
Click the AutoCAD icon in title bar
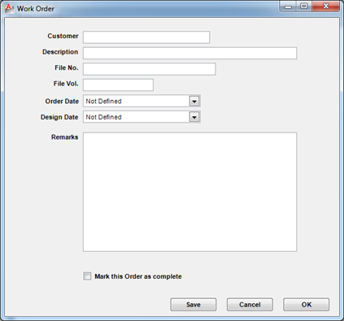[9, 8]
